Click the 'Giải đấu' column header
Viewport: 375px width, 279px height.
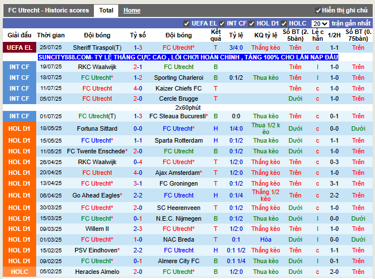click(19, 36)
